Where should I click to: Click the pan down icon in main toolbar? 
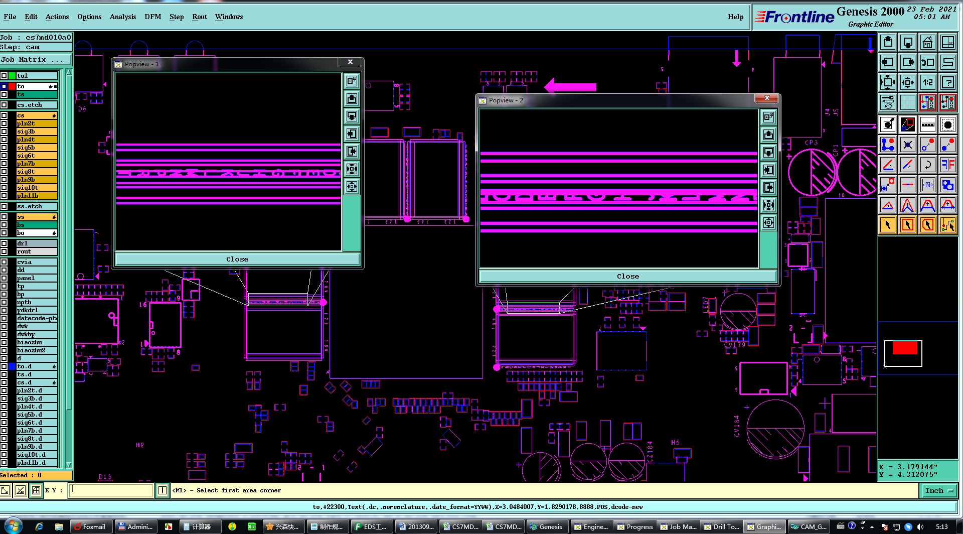pos(908,42)
